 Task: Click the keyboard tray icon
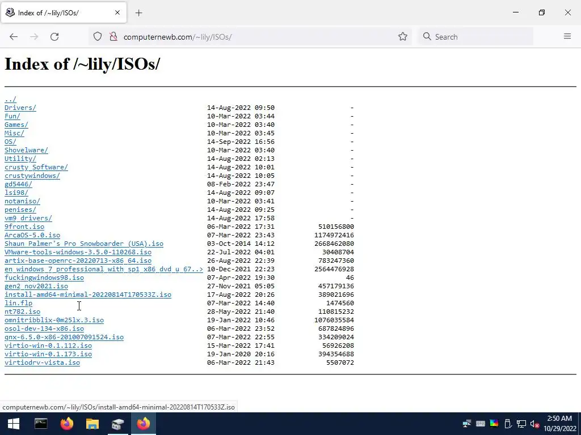[480, 424]
